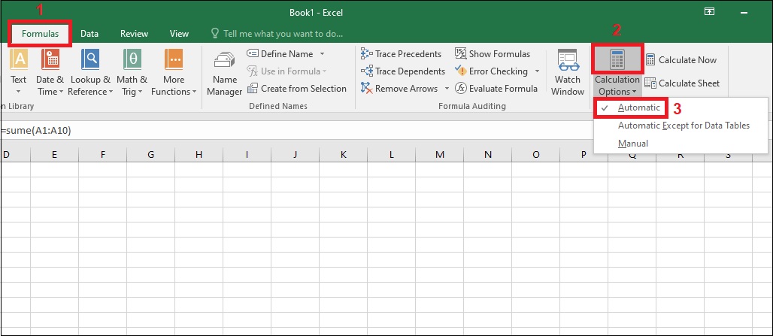This screenshot has height=336, width=773.
Task: Switch to the View tab
Action: (179, 34)
